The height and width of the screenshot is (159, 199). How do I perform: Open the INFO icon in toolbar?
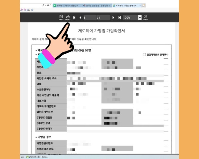tap(145, 18)
